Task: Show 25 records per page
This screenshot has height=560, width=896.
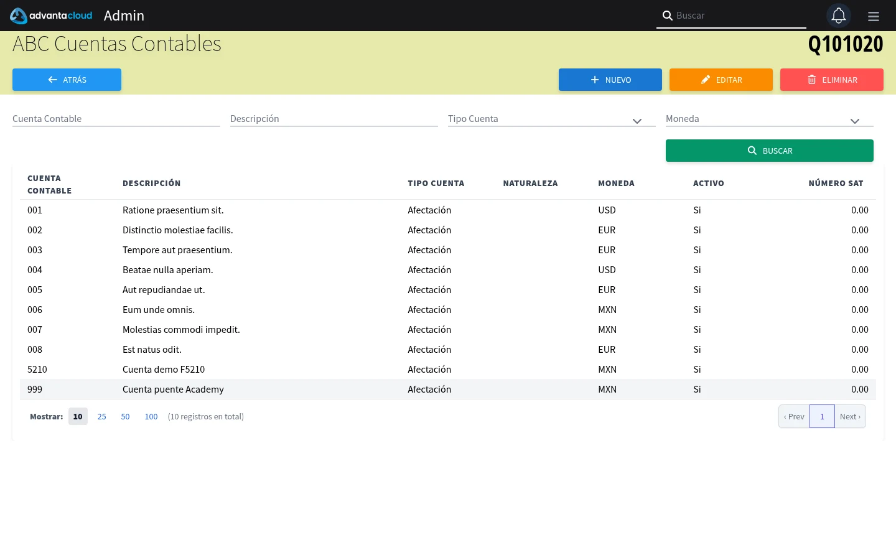Action: click(x=102, y=416)
